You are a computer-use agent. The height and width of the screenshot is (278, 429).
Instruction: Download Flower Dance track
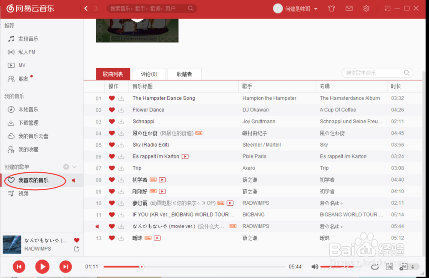[x=121, y=110]
